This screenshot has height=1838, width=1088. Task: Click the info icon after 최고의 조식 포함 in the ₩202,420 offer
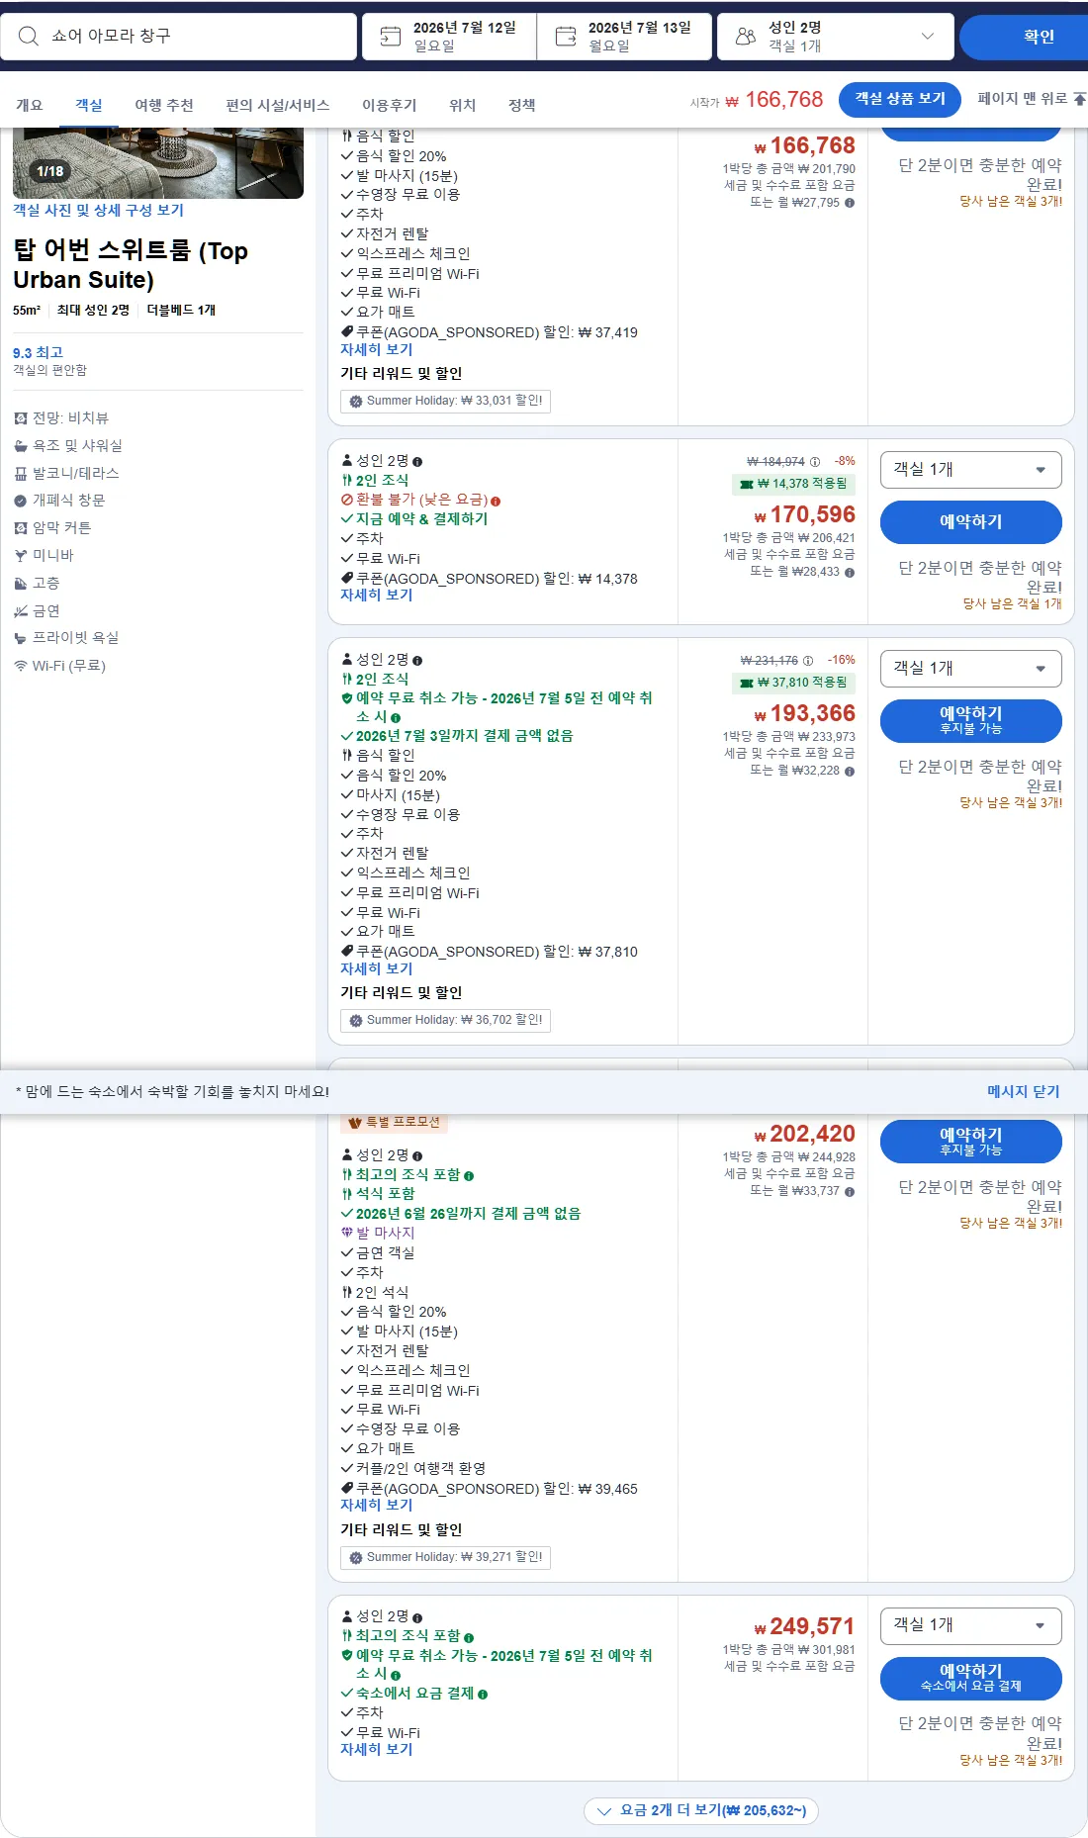(x=469, y=1175)
